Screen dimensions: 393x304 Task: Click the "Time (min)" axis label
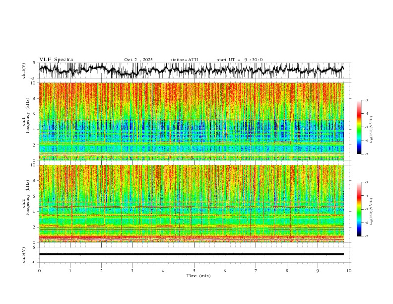tap(198, 276)
